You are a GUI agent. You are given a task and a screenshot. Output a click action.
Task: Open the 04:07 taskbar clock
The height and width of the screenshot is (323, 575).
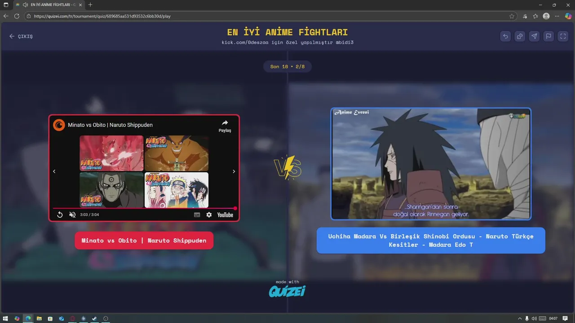(x=553, y=319)
